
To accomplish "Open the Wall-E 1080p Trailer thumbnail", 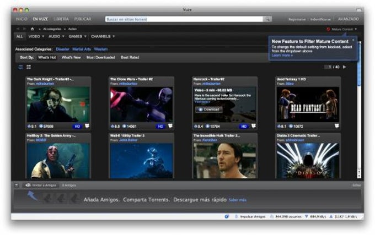I will coord(141,161).
